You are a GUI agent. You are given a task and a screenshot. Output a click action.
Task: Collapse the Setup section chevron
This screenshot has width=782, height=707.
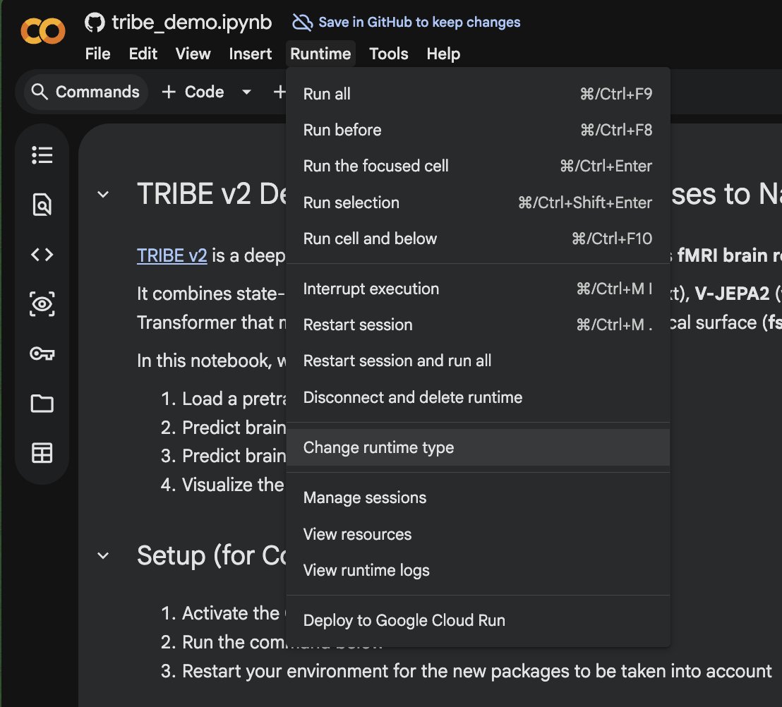pos(103,556)
